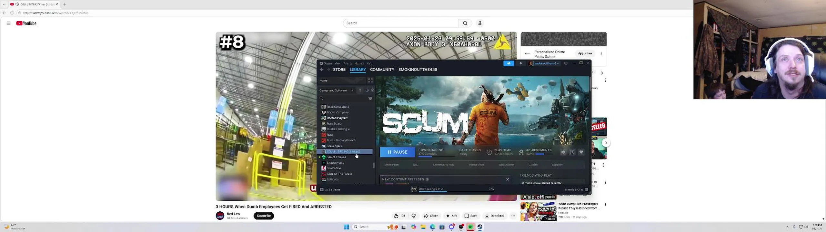Open SCUM manage settings gear
The width and height of the screenshot is (826, 232).
563,152
